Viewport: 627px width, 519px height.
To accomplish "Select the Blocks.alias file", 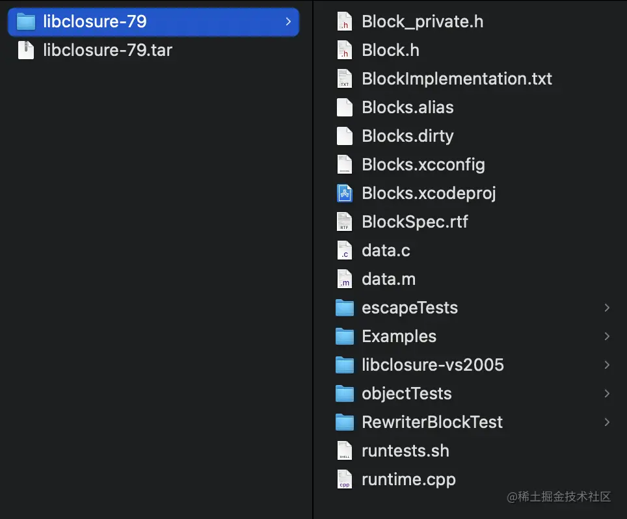I will (407, 107).
